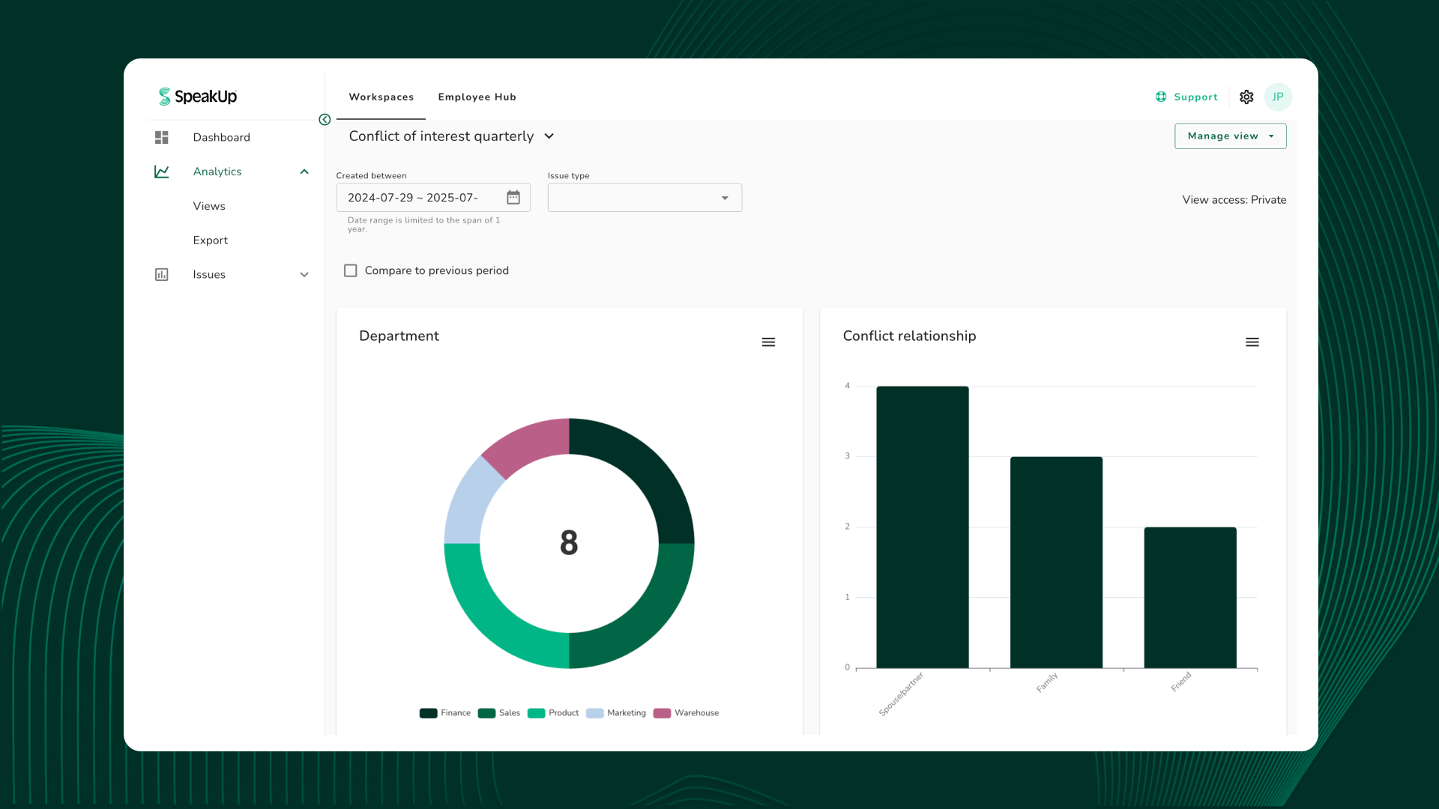Open the Department chart hamburger menu
This screenshot has height=809, width=1439.
(x=768, y=342)
